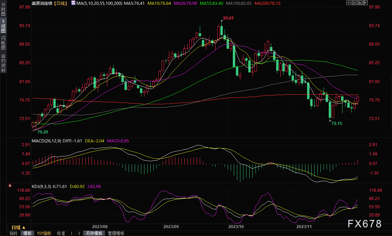Click the axis-with-left-marker chart icon
Image resolution: width=392 pixels, height=236 pixels.
click(354, 3)
